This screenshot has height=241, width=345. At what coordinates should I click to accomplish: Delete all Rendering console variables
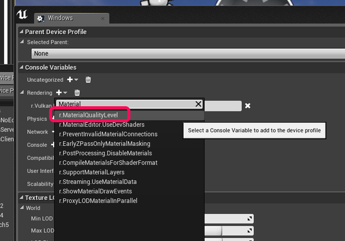pyautogui.click(x=77, y=93)
